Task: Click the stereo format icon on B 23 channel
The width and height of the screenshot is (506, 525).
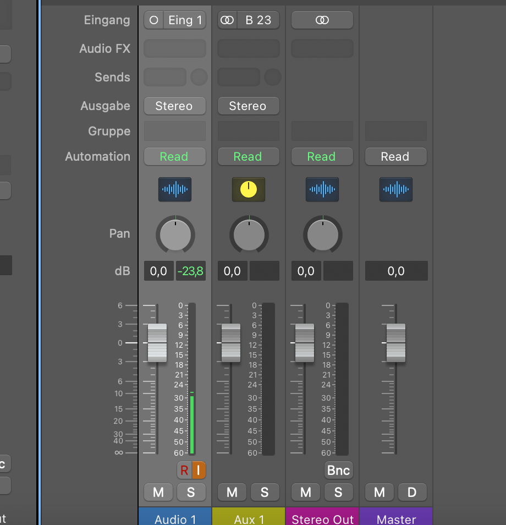Action: point(227,19)
